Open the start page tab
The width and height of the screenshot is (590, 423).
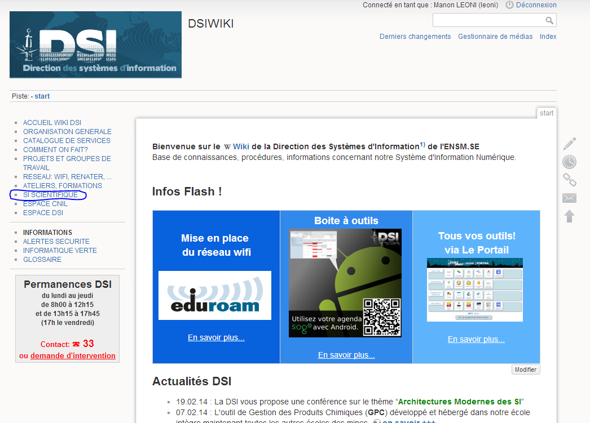[546, 113]
